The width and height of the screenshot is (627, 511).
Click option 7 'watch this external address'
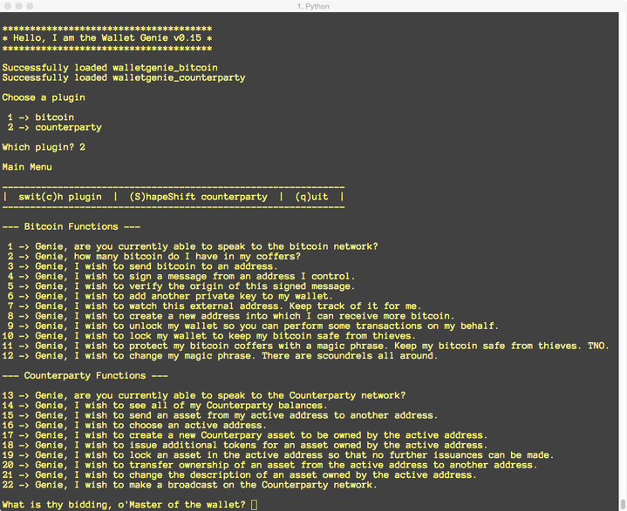215,306
